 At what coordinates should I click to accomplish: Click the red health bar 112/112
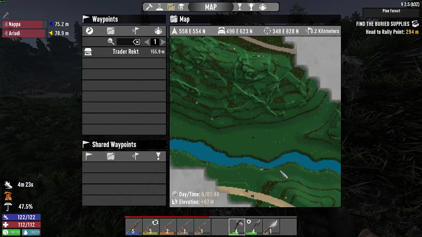[21, 225]
